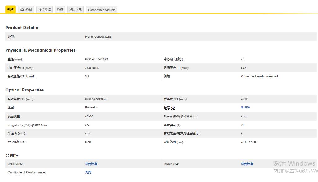The width and height of the screenshot is (318, 182).
Task: Click the Protective bevel as needed value
Action: [x=259, y=76]
